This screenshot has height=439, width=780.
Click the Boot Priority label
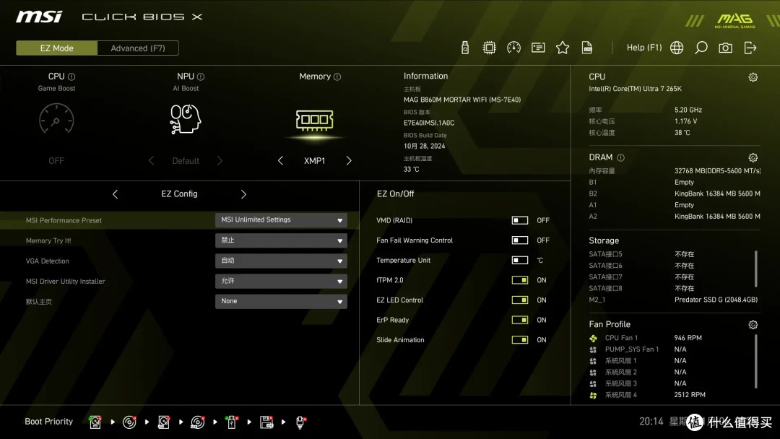coord(49,422)
